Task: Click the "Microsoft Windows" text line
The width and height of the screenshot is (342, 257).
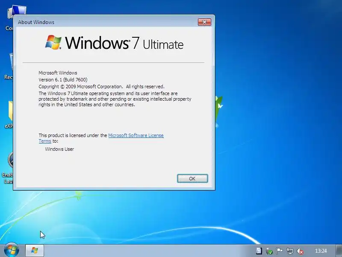Action: [x=58, y=73]
